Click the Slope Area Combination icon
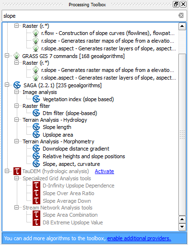This screenshot has width=189, height=245. click(x=36, y=215)
